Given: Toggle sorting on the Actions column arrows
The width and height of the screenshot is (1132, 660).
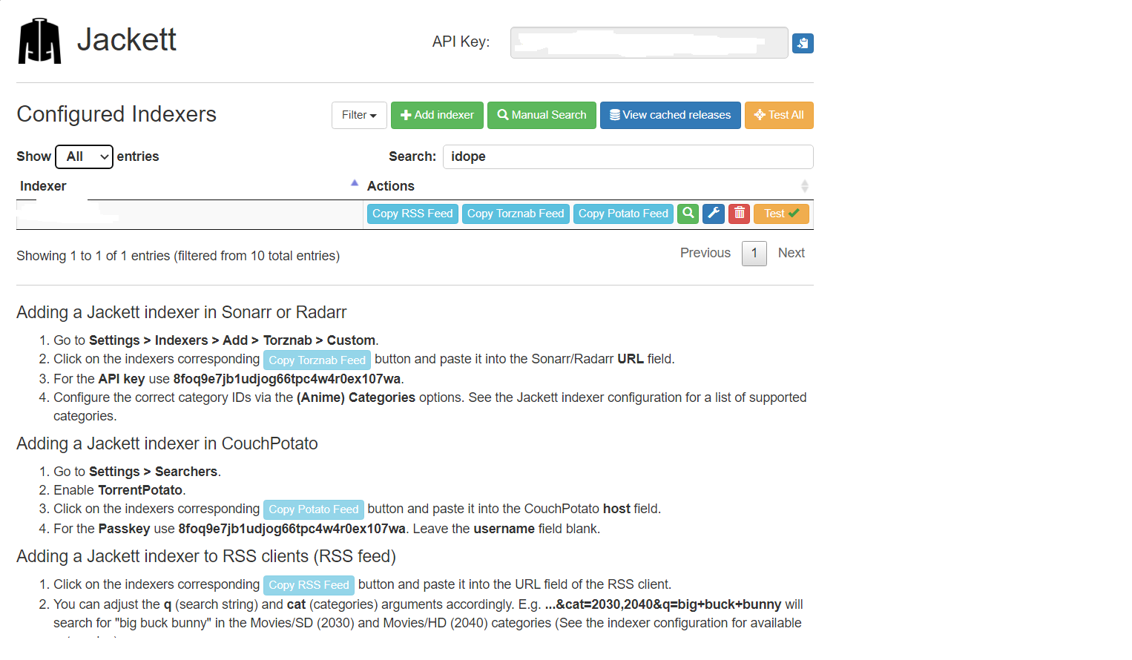Looking at the screenshot, I should pos(804,186).
